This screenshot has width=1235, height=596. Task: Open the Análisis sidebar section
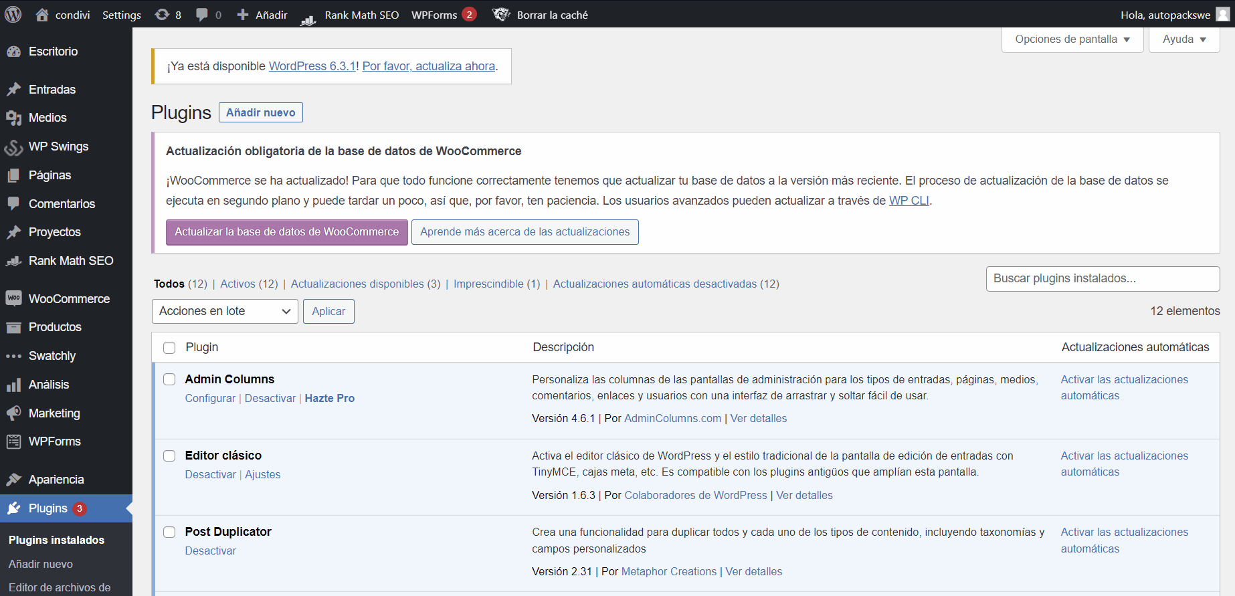pyautogui.click(x=48, y=385)
